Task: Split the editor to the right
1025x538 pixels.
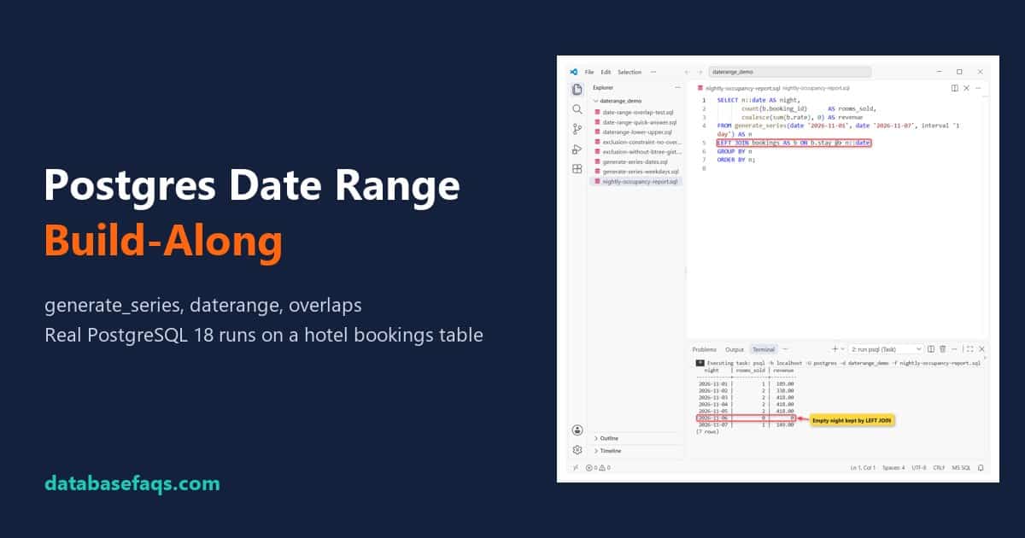Action: 955,87
